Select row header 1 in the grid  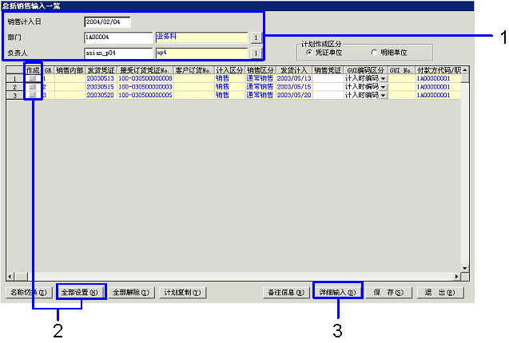pos(15,79)
